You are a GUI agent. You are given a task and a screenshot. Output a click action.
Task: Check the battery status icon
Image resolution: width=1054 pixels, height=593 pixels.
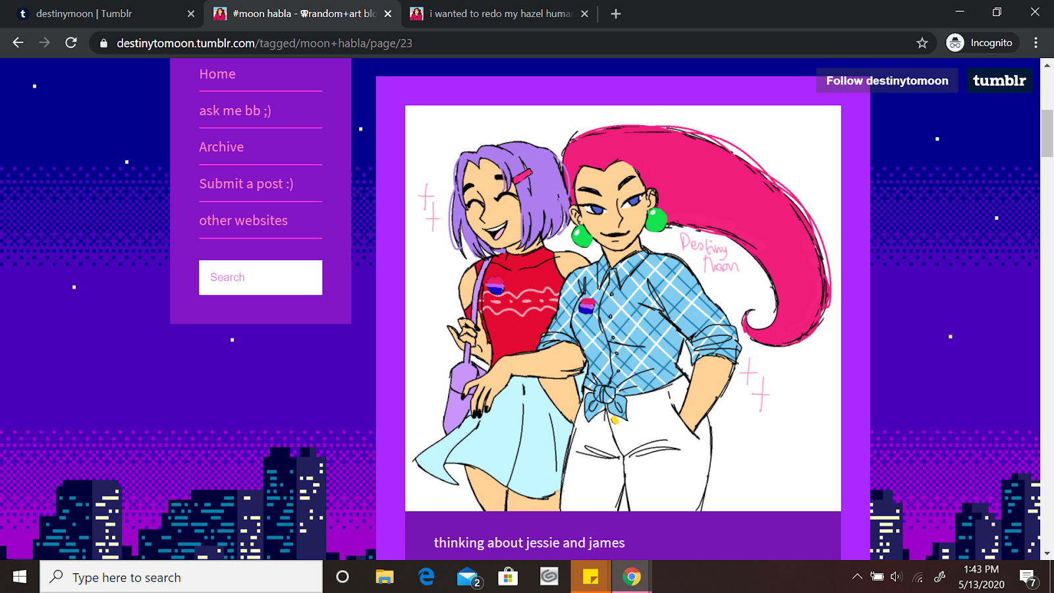point(877,577)
